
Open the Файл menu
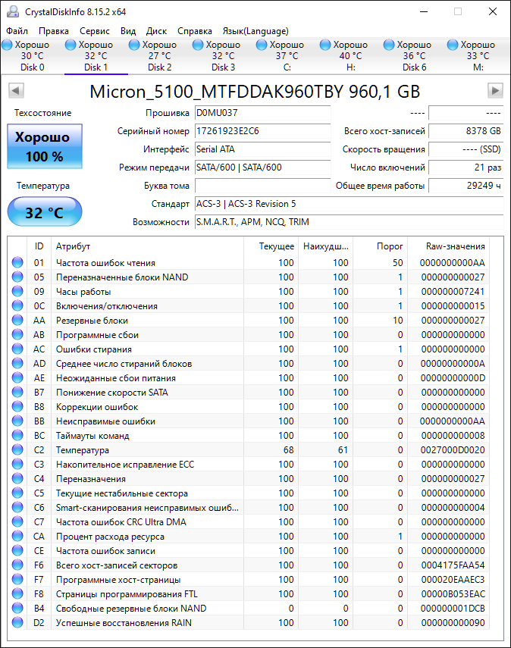(17, 31)
